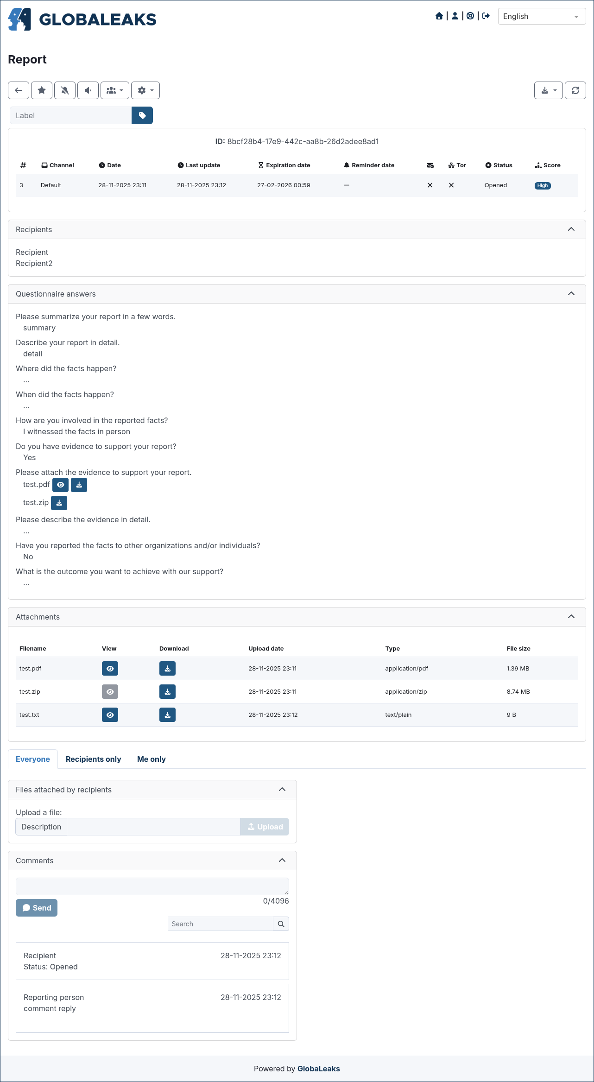Click the crossed-out bell notification icon
The height and width of the screenshot is (1082, 594).
[x=65, y=90]
